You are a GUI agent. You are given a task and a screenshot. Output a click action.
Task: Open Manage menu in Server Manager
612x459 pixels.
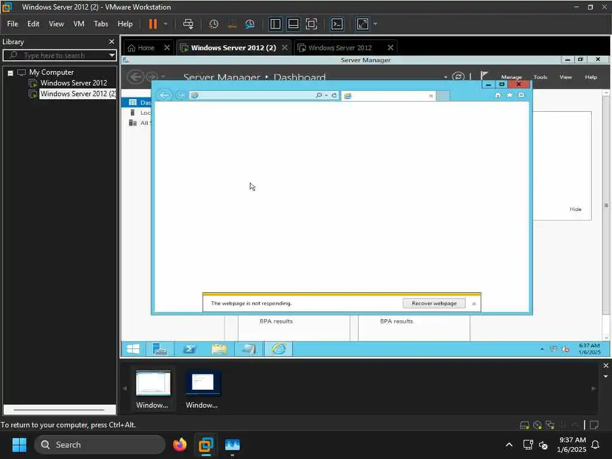[512, 77]
